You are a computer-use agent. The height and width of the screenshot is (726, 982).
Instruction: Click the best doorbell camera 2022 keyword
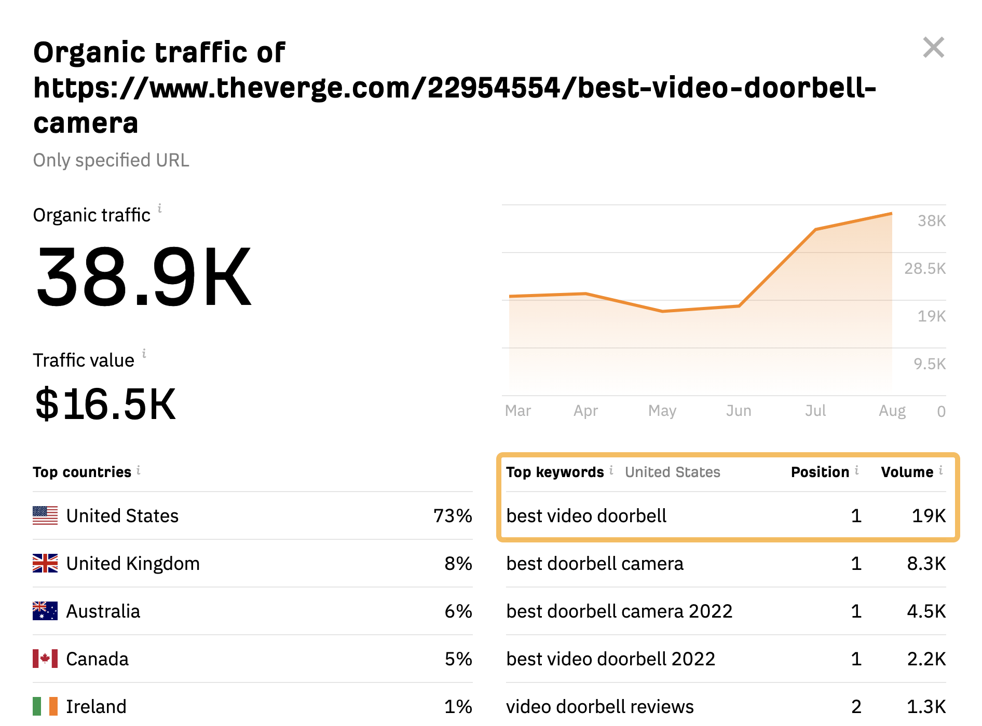[619, 611]
